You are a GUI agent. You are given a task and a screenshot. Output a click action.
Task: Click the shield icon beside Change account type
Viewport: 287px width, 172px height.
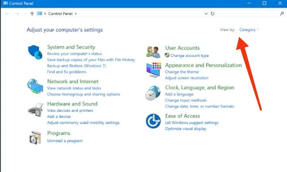point(167,55)
